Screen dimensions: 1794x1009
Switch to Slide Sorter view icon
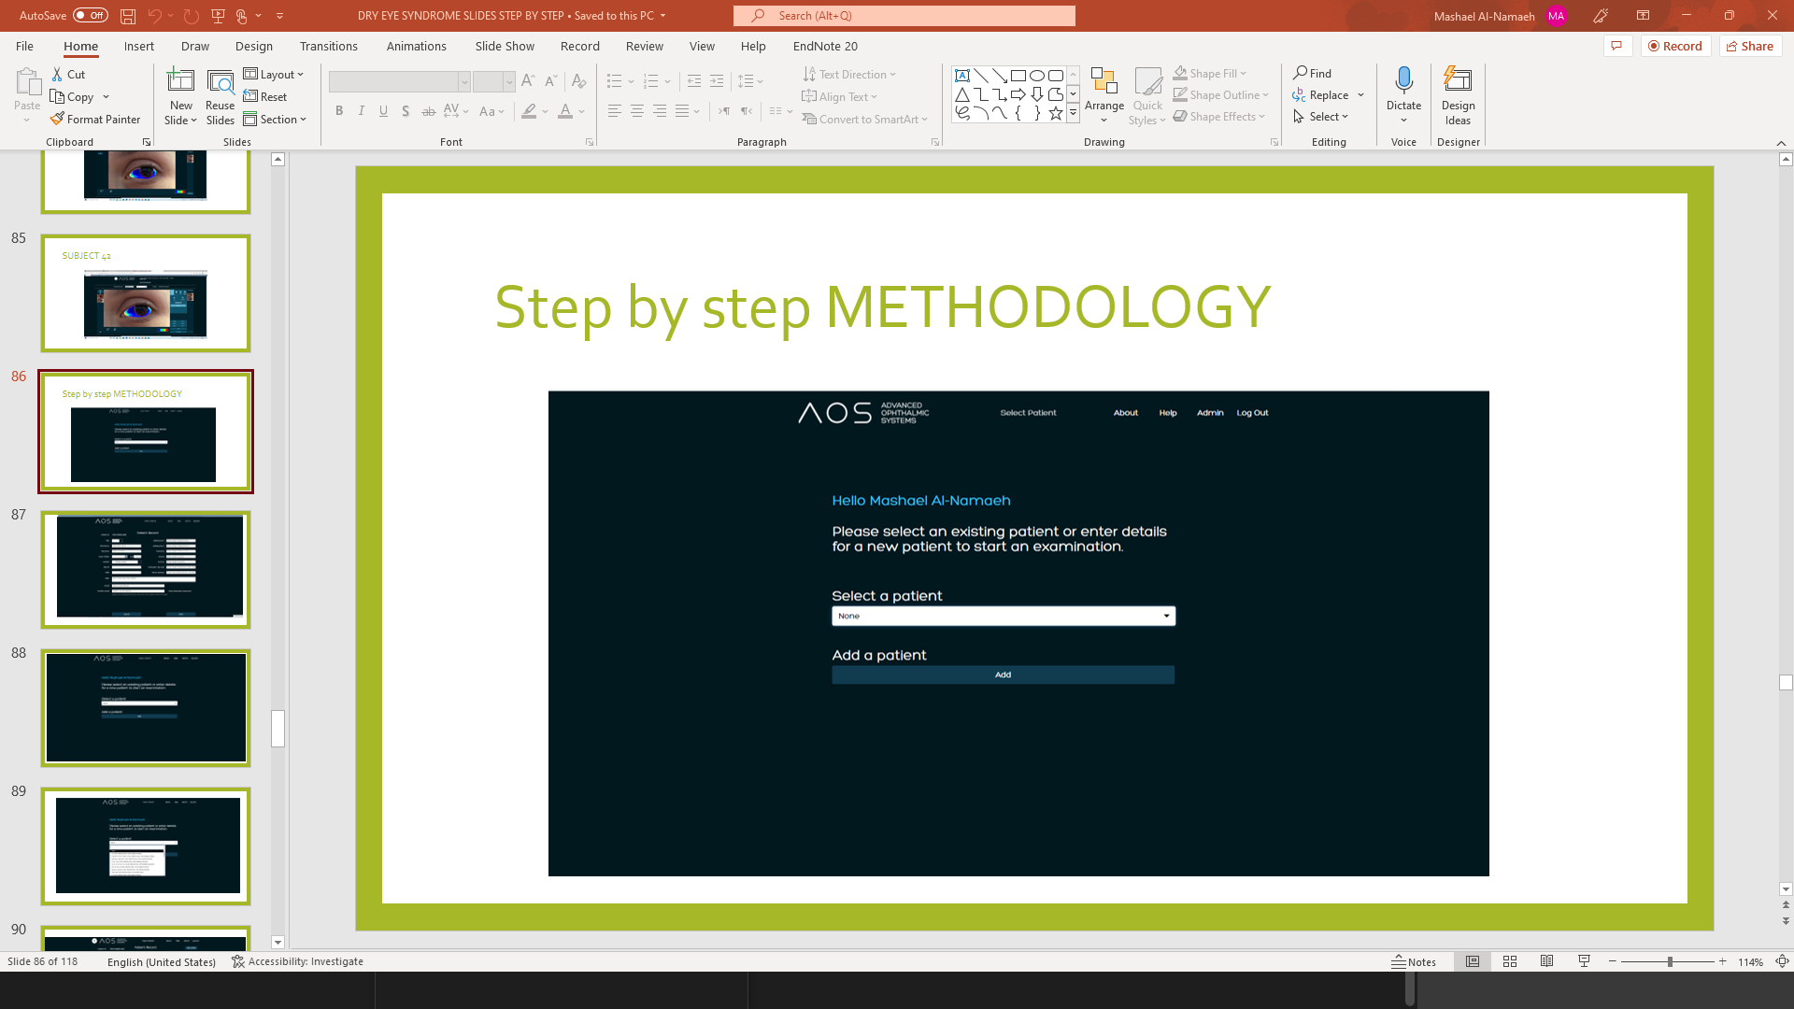coord(1510,961)
